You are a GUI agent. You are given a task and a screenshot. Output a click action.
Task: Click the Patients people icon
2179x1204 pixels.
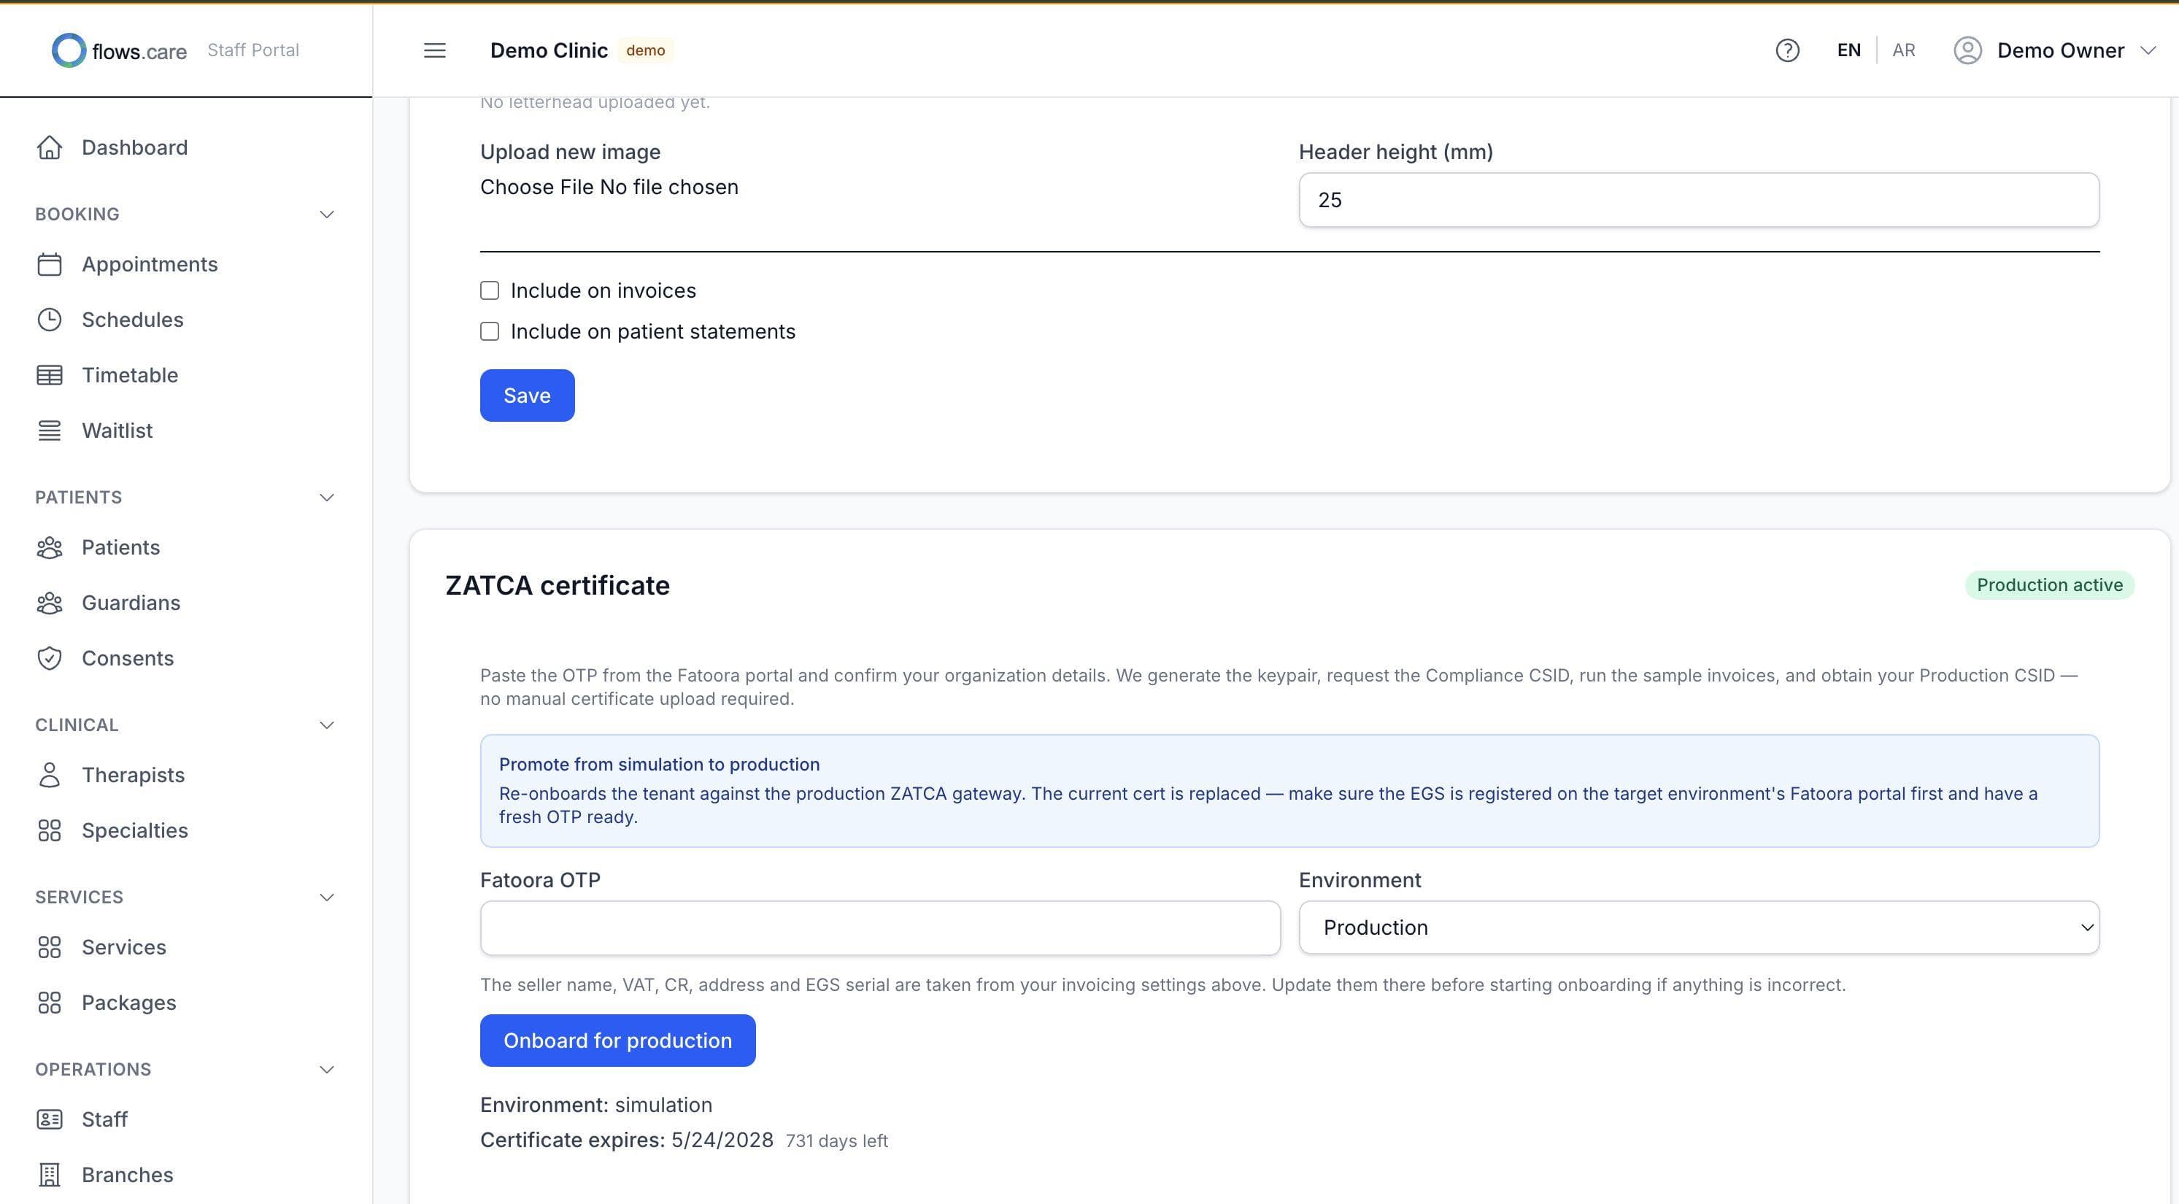tap(49, 547)
